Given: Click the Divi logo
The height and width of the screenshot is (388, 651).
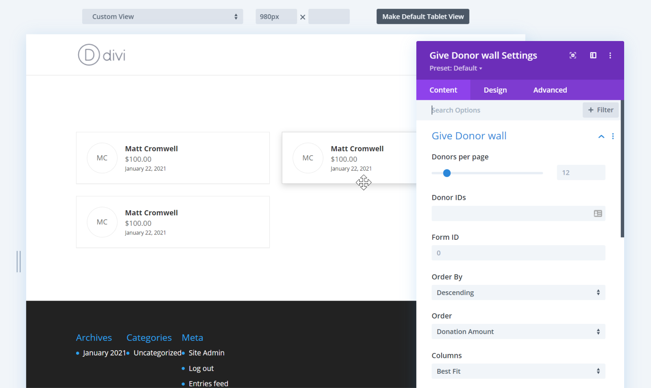Looking at the screenshot, I should tap(102, 55).
